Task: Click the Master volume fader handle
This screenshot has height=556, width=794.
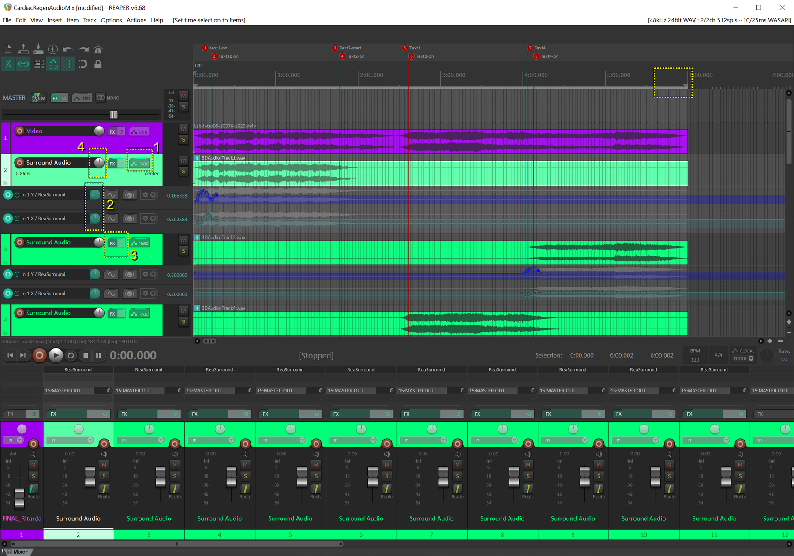Action: 113,115
